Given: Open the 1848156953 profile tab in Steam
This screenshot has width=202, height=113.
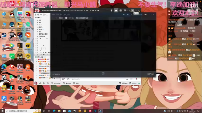Looking at the screenshot, I should (82, 18).
